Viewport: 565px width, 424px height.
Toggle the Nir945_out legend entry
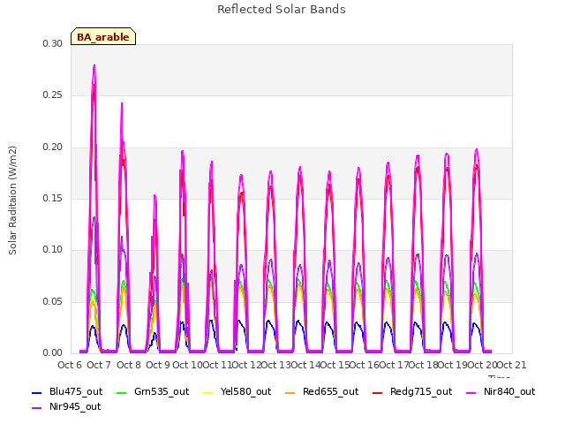tap(66, 407)
